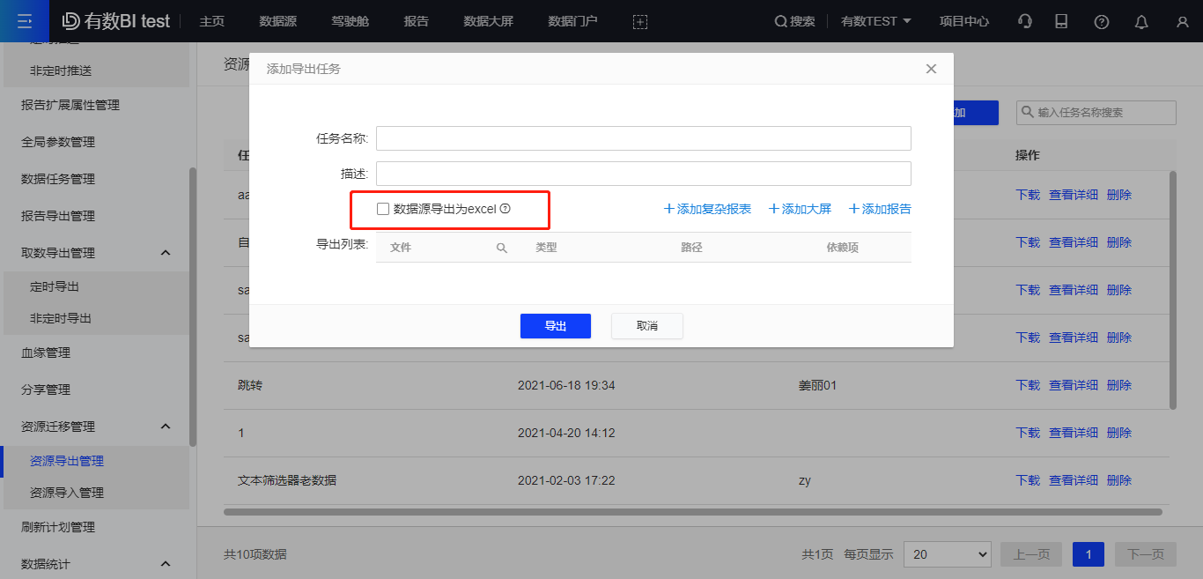Collapse the 资源迁移管理 sidebar section
The width and height of the screenshot is (1203, 579).
click(166, 427)
